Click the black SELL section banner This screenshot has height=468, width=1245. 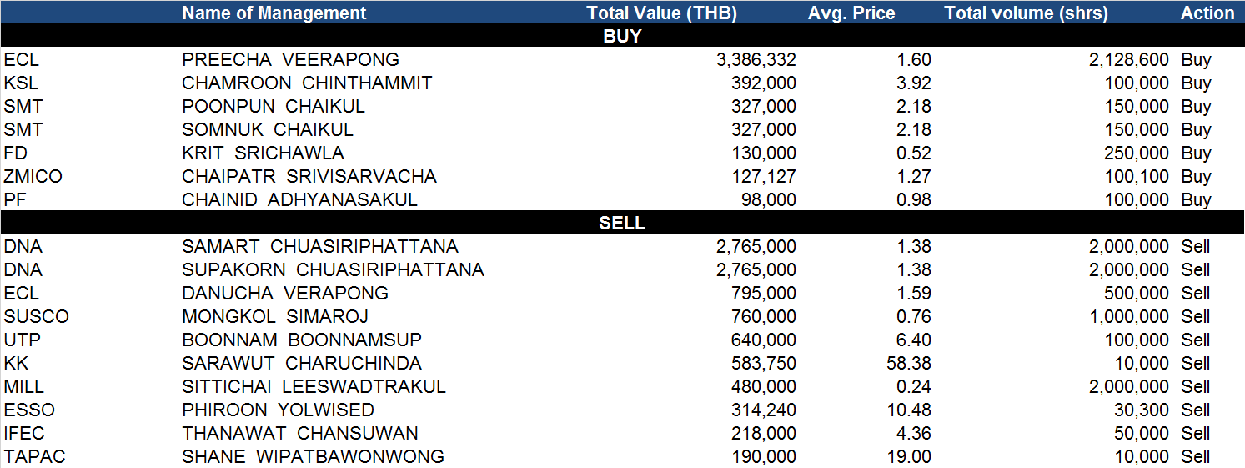click(622, 223)
